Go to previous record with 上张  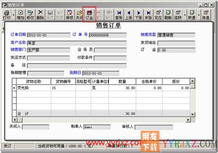pyautogui.click(x=129, y=15)
